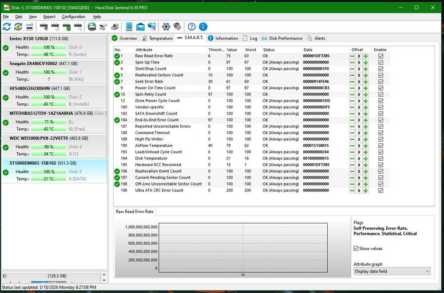The height and width of the screenshot is (293, 444).
Task: Click the disk icon with clock badge
Action: pyautogui.click(x=55, y=27)
